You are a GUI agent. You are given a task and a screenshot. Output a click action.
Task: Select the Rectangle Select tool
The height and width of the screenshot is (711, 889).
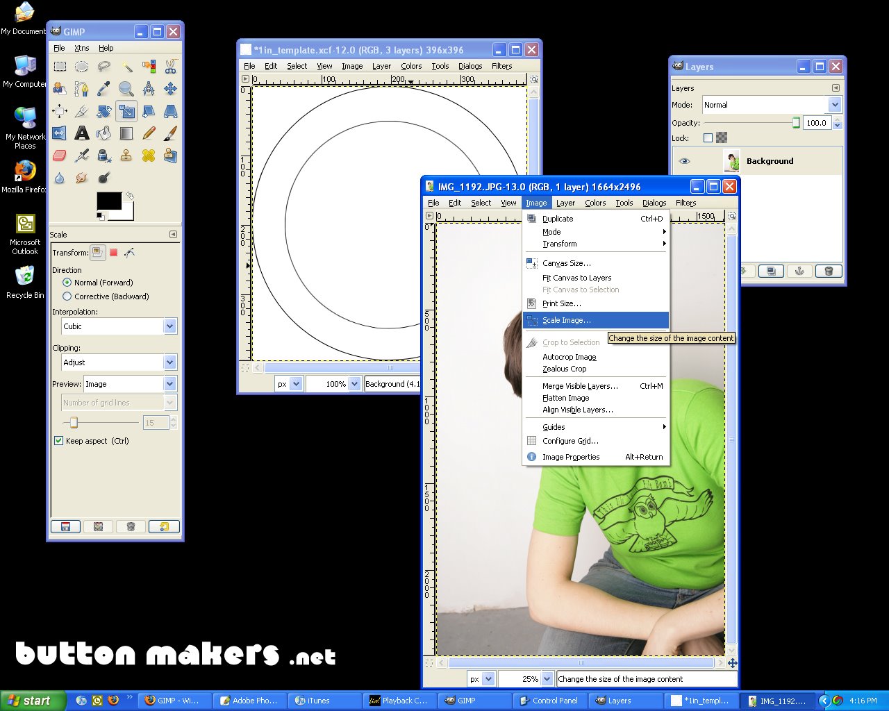click(x=60, y=67)
